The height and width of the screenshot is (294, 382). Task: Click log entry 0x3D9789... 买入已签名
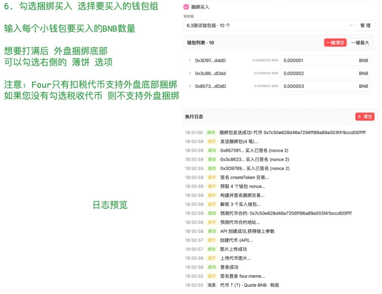[254, 169]
